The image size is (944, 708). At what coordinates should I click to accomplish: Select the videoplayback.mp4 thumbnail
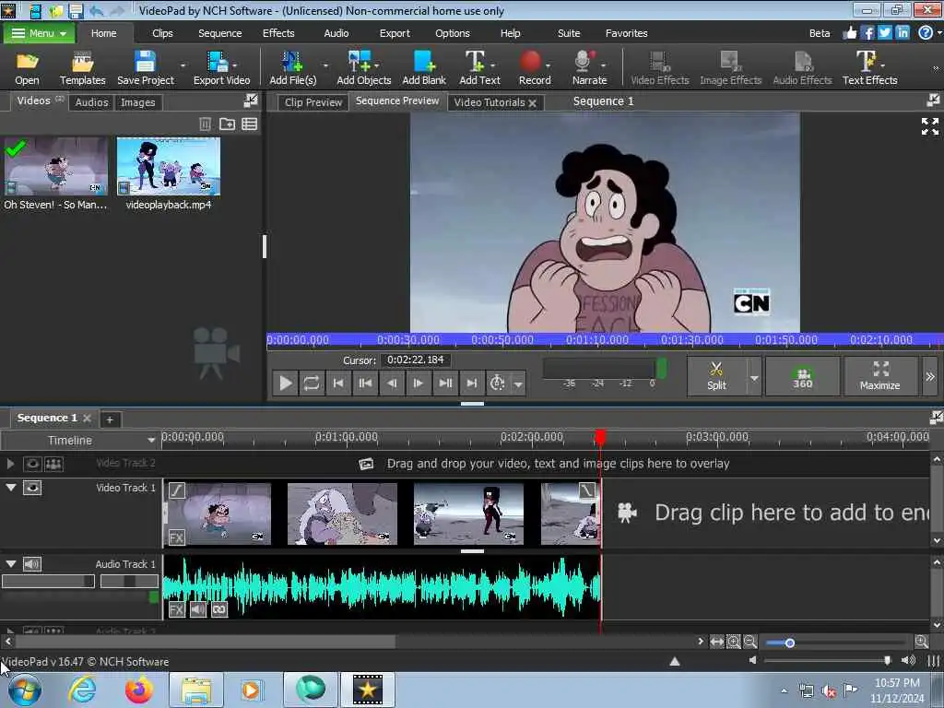169,166
